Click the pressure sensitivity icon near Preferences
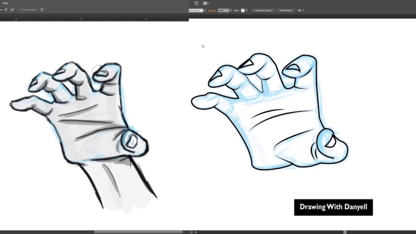416x234 pixels. [x=299, y=10]
